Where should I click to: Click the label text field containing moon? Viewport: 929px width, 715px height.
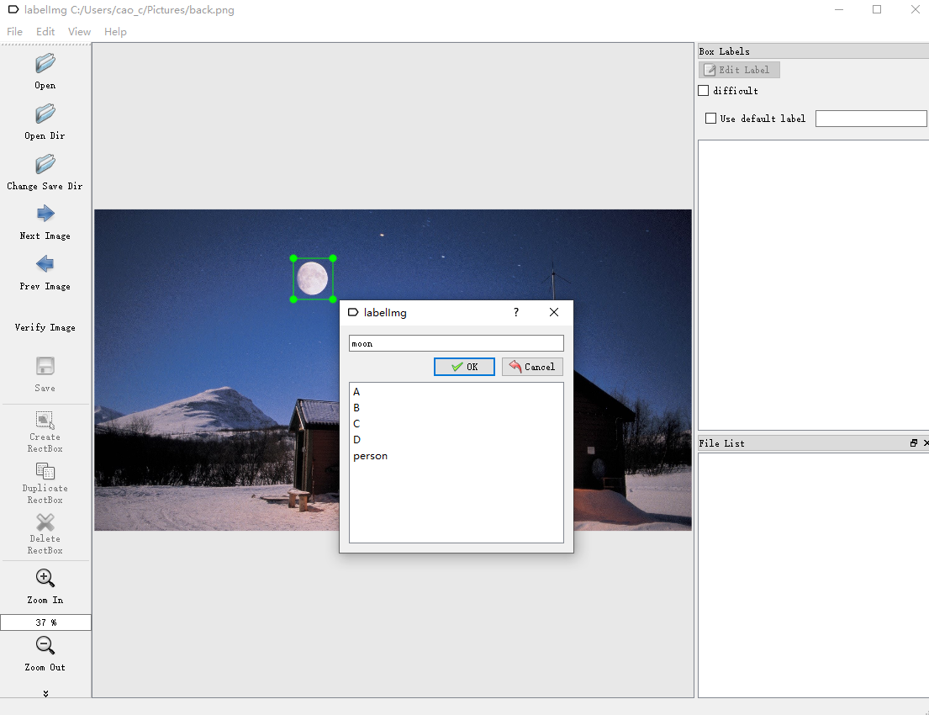(x=456, y=343)
